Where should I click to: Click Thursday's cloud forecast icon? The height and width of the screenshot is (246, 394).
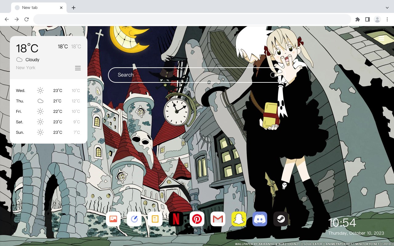pos(40,101)
